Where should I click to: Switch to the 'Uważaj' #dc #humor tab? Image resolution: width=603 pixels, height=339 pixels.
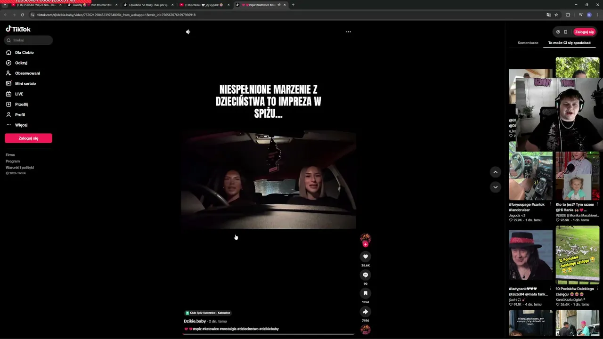92,5
